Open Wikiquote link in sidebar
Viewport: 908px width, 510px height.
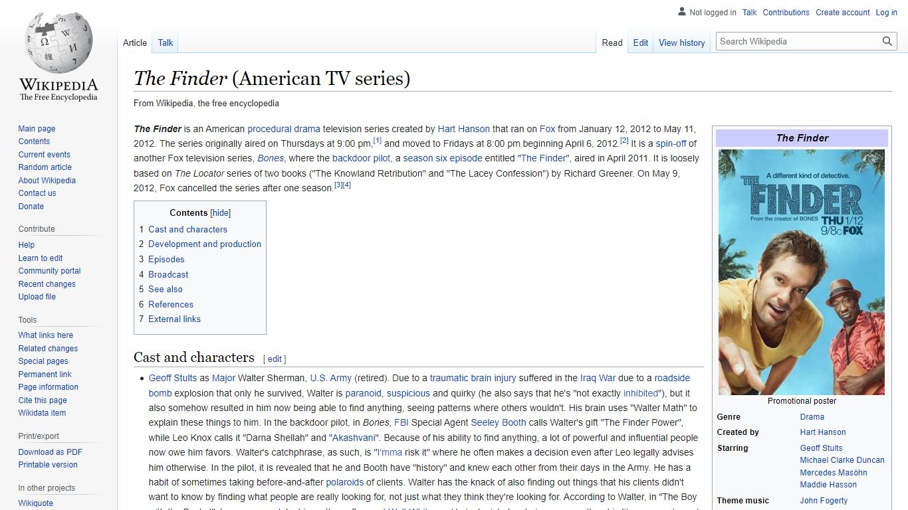pyautogui.click(x=35, y=503)
